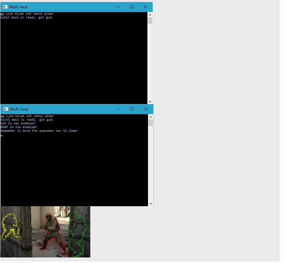Close the upper Multi Hack window

click(145, 7)
